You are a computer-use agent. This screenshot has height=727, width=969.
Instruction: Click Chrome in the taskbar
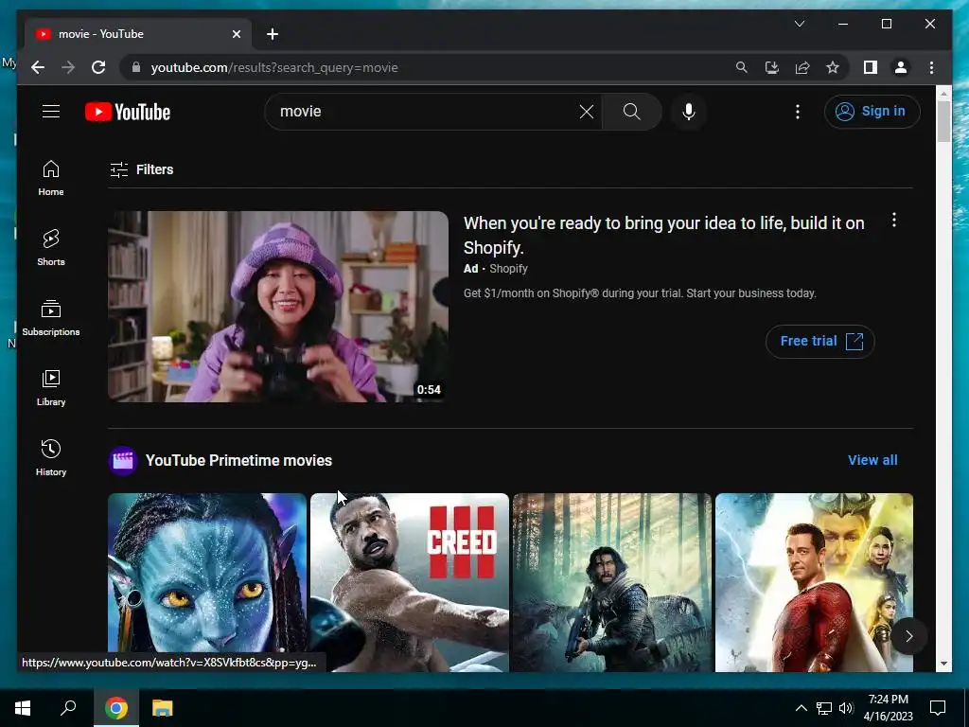pos(116,708)
